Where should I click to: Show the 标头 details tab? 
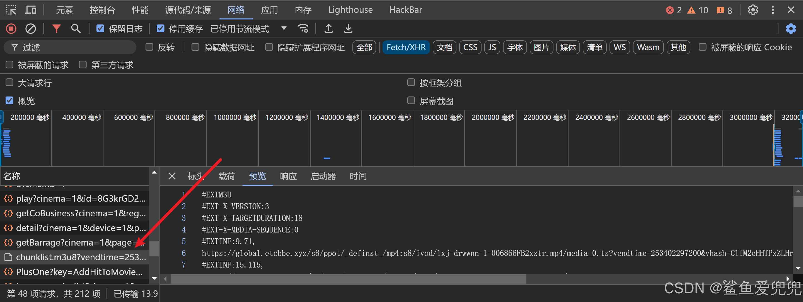pos(196,176)
